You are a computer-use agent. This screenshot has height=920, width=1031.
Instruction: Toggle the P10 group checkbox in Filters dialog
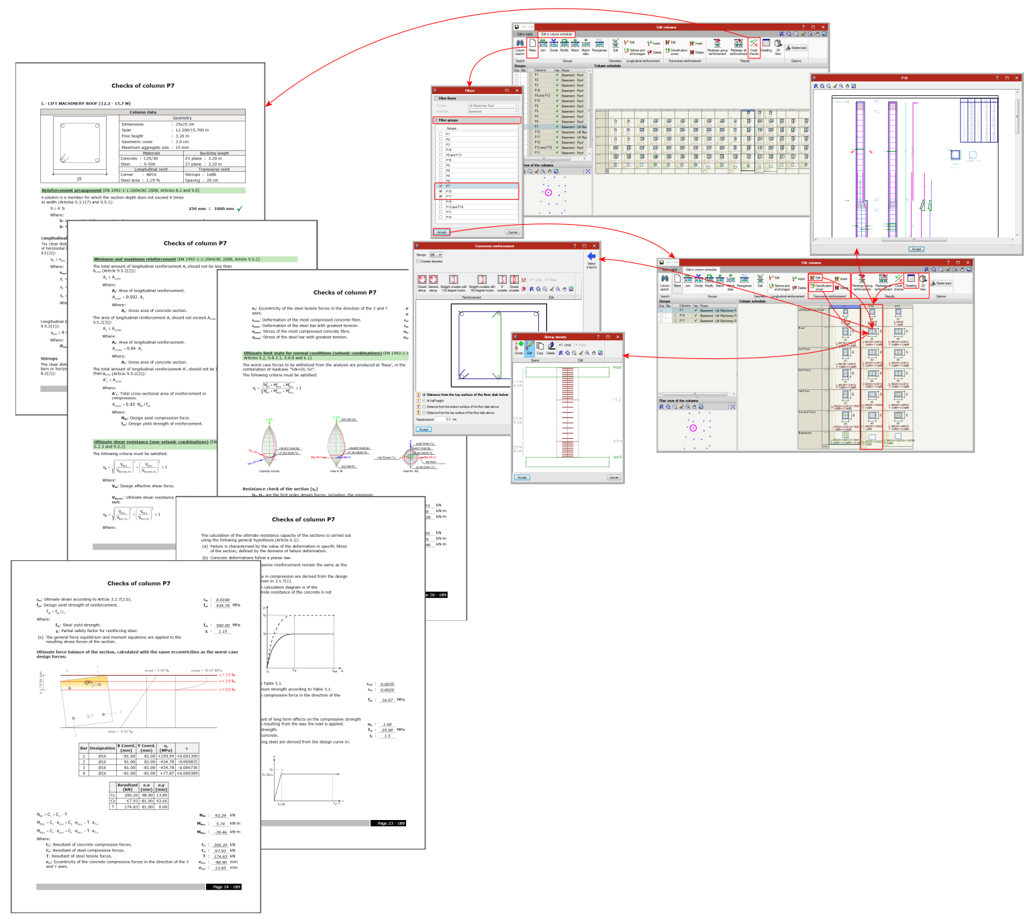click(440, 191)
